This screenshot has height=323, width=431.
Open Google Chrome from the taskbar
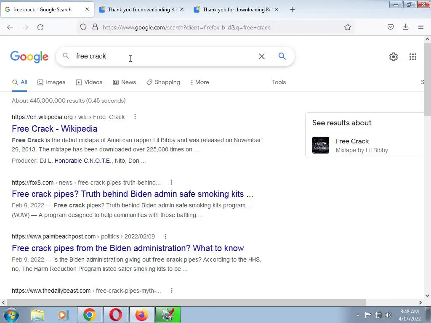pyautogui.click(x=90, y=315)
